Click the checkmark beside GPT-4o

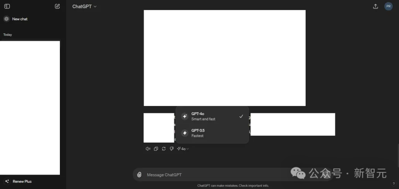click(x=241, y=116)
